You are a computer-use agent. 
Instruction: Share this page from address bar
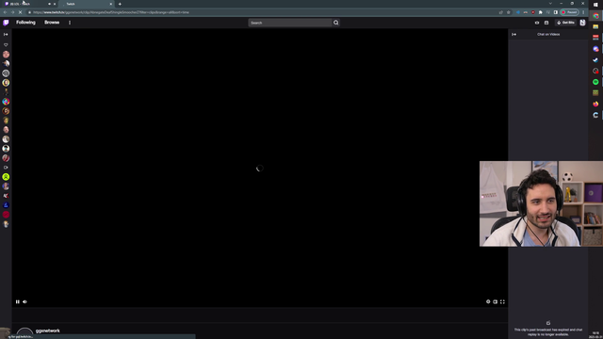point(500,12)
